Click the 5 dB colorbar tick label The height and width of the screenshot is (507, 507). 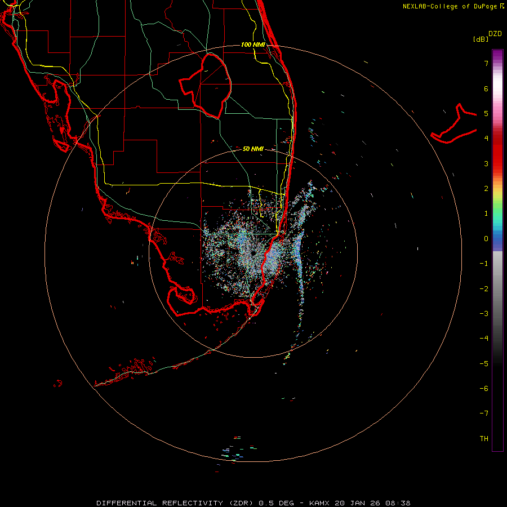tap(486, 113)
